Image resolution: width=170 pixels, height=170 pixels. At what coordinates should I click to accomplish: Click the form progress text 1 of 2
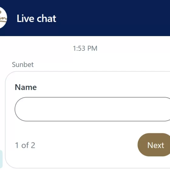click(x=25, y=145)
